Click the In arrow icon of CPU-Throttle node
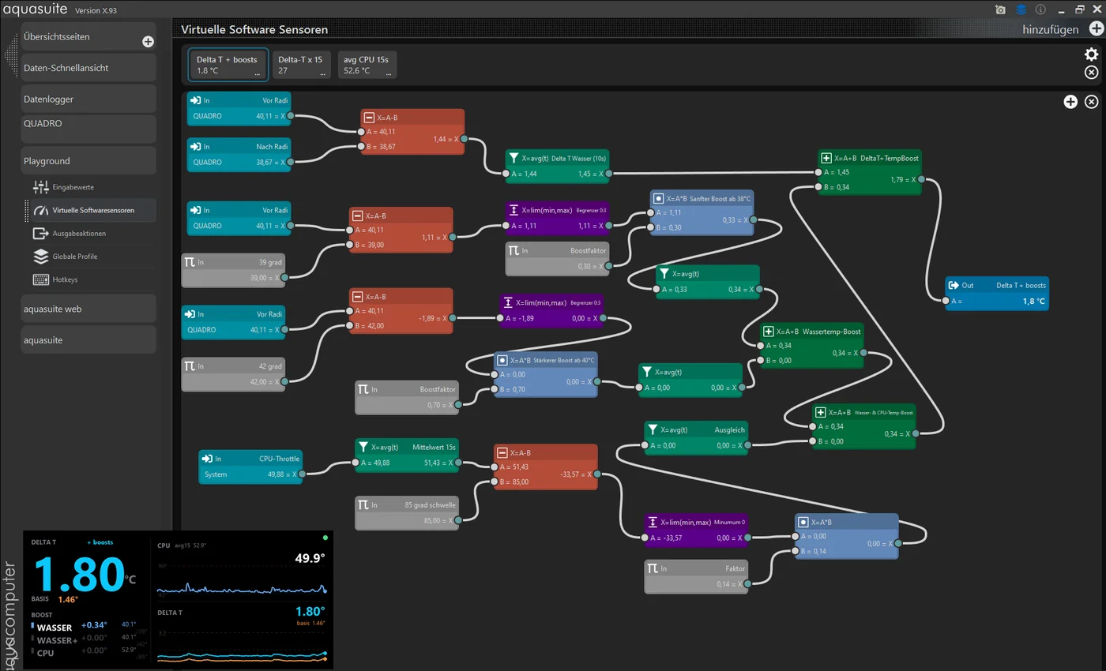 click(x=207, y=459)
